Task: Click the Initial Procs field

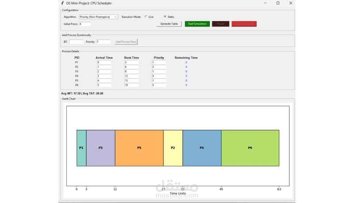Action: [85, 24]
